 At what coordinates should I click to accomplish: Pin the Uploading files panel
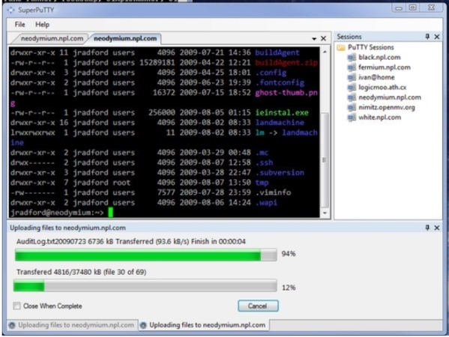(x=427, y=228)
